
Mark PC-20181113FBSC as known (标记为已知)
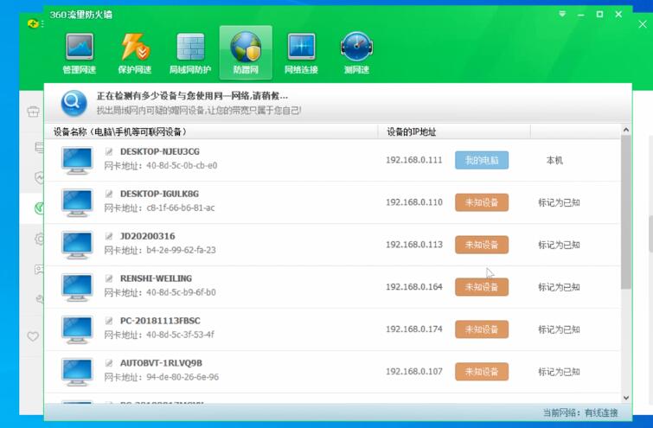(x=559, y=329)
